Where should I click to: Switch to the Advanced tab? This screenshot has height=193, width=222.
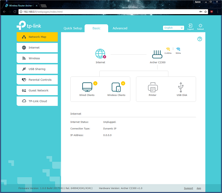pyautogui.click(x=120, y=28)
